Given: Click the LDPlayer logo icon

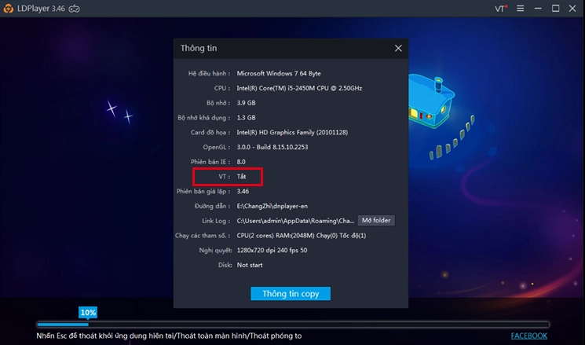Looking at the screenshot, I should [x=9, y=9].
